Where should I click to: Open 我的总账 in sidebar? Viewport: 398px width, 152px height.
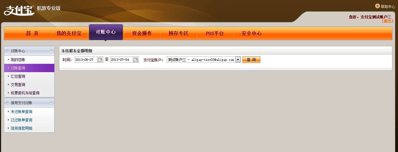coord(18,60)
